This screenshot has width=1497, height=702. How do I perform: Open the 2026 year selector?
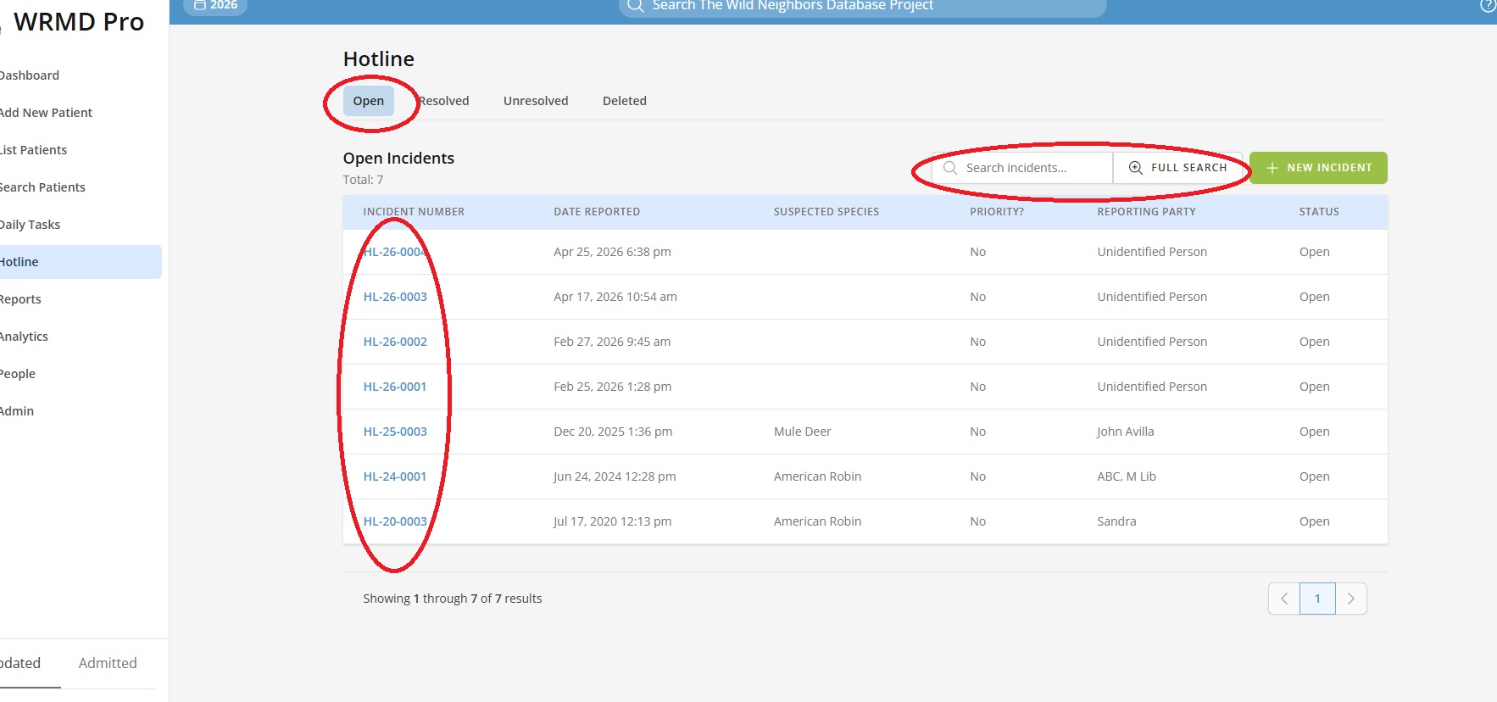pyautogui.click(x=215, y=6)
